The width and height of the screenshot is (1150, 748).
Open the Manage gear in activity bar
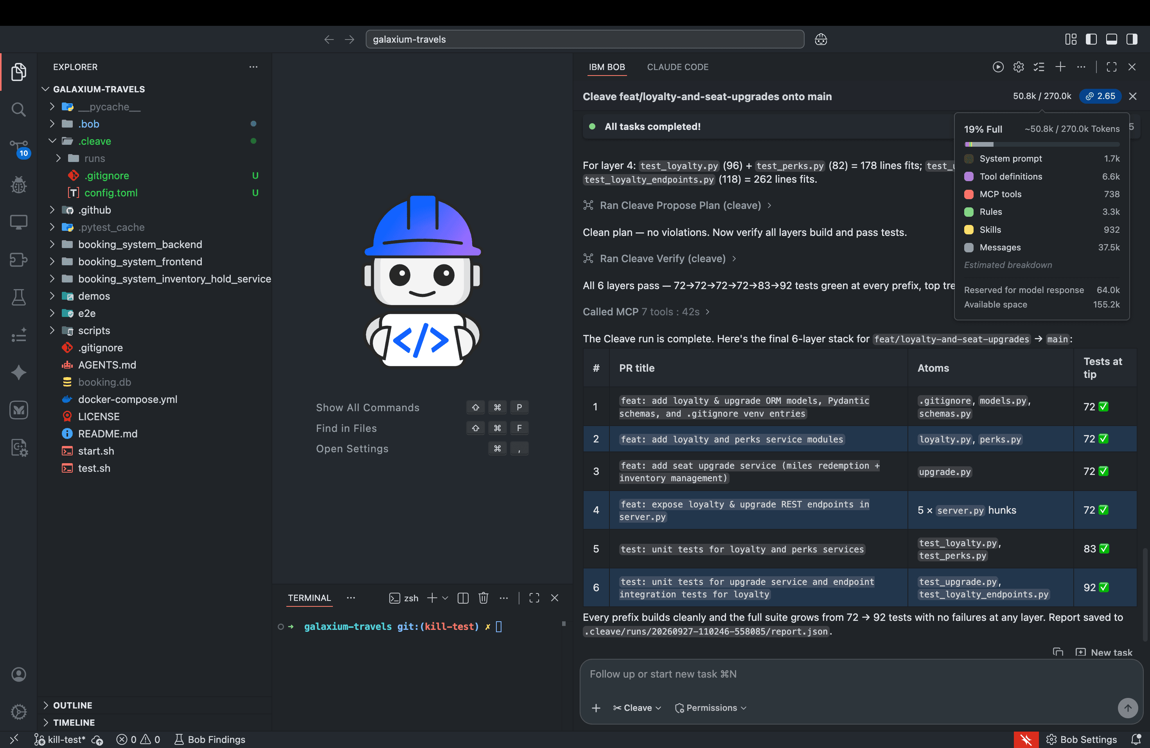click(x=18, y=711)
